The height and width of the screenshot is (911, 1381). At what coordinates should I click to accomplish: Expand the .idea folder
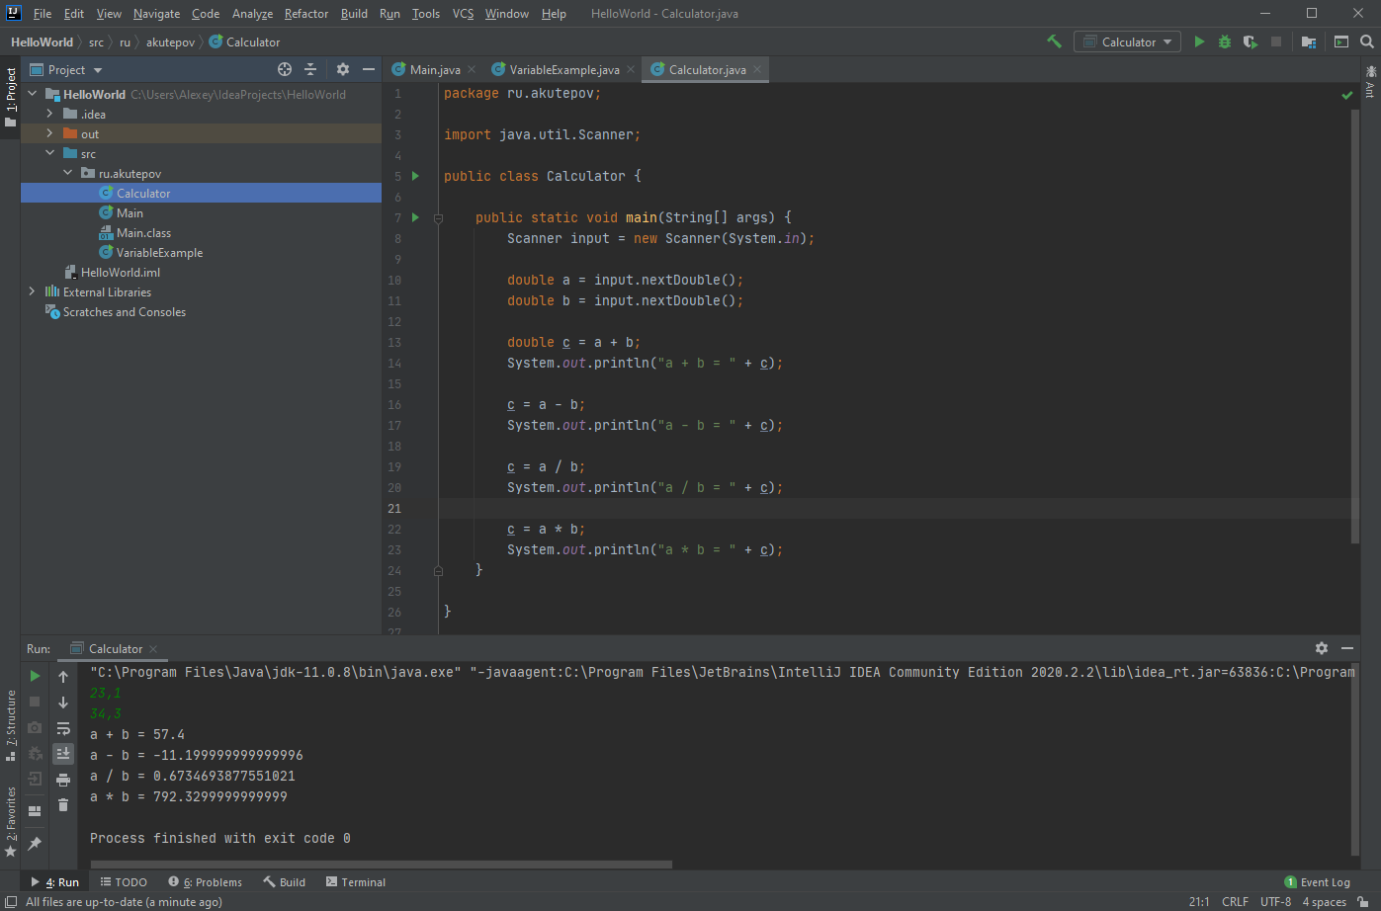tap(50, 114)
